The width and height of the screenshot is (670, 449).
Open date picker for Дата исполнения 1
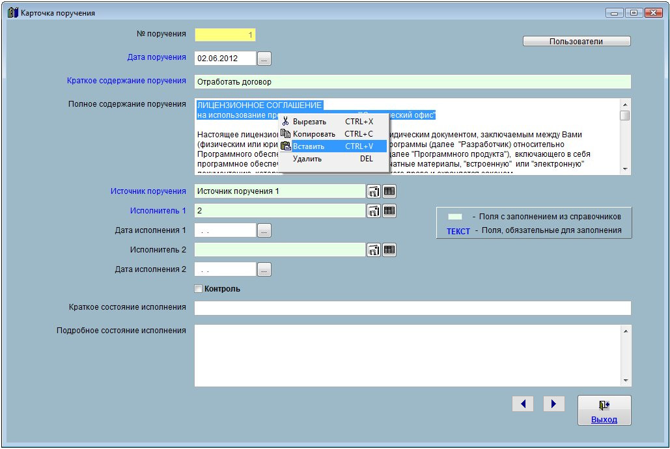pos(264,230)
